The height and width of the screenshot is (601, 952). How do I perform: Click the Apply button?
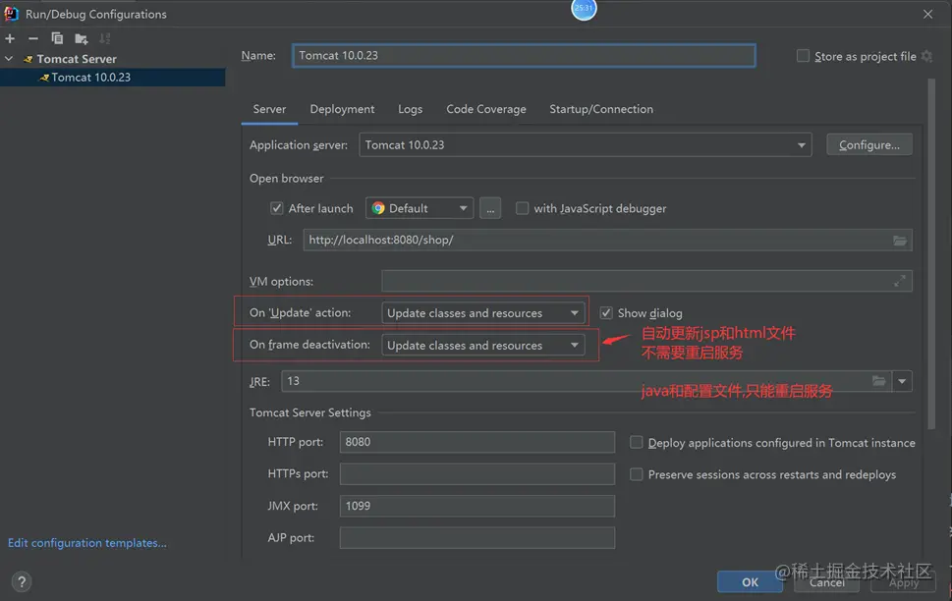point(904,582)
